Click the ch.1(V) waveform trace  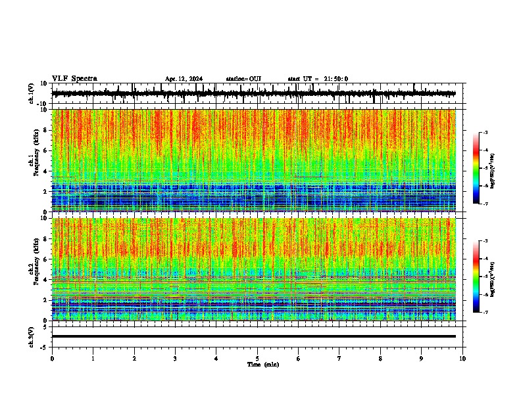(254, 93)
